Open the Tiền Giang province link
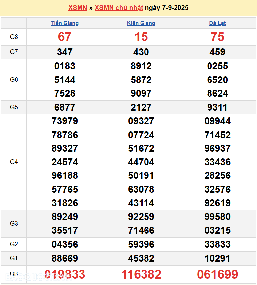 pyautogui.click(x=65, y=23)
